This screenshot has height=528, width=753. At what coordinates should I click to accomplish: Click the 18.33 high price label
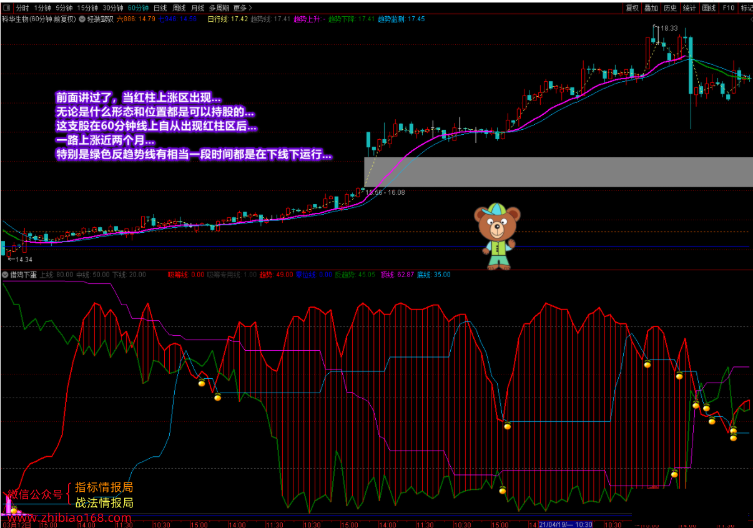pyautogui.click(x=669, y=28)
